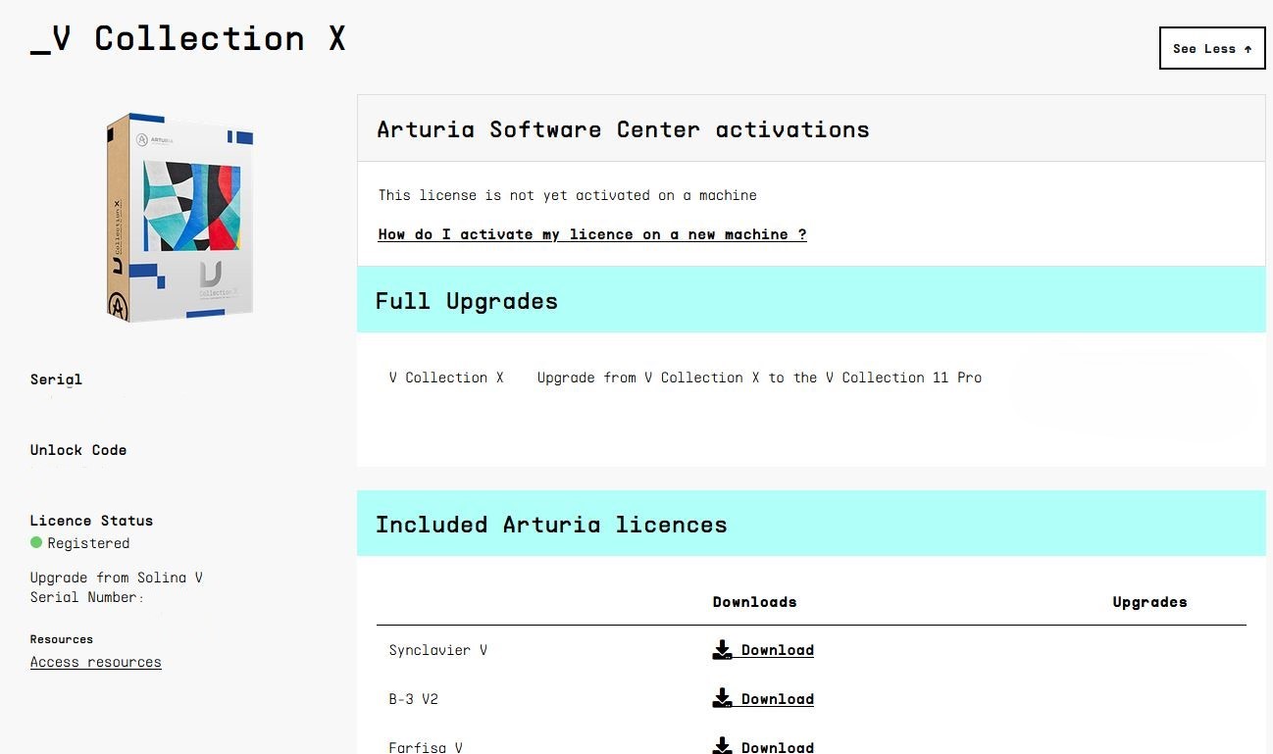This screenshot has height=754, width=1273.
Task: Open the Access resources link
Action: (x=96, y=662)
